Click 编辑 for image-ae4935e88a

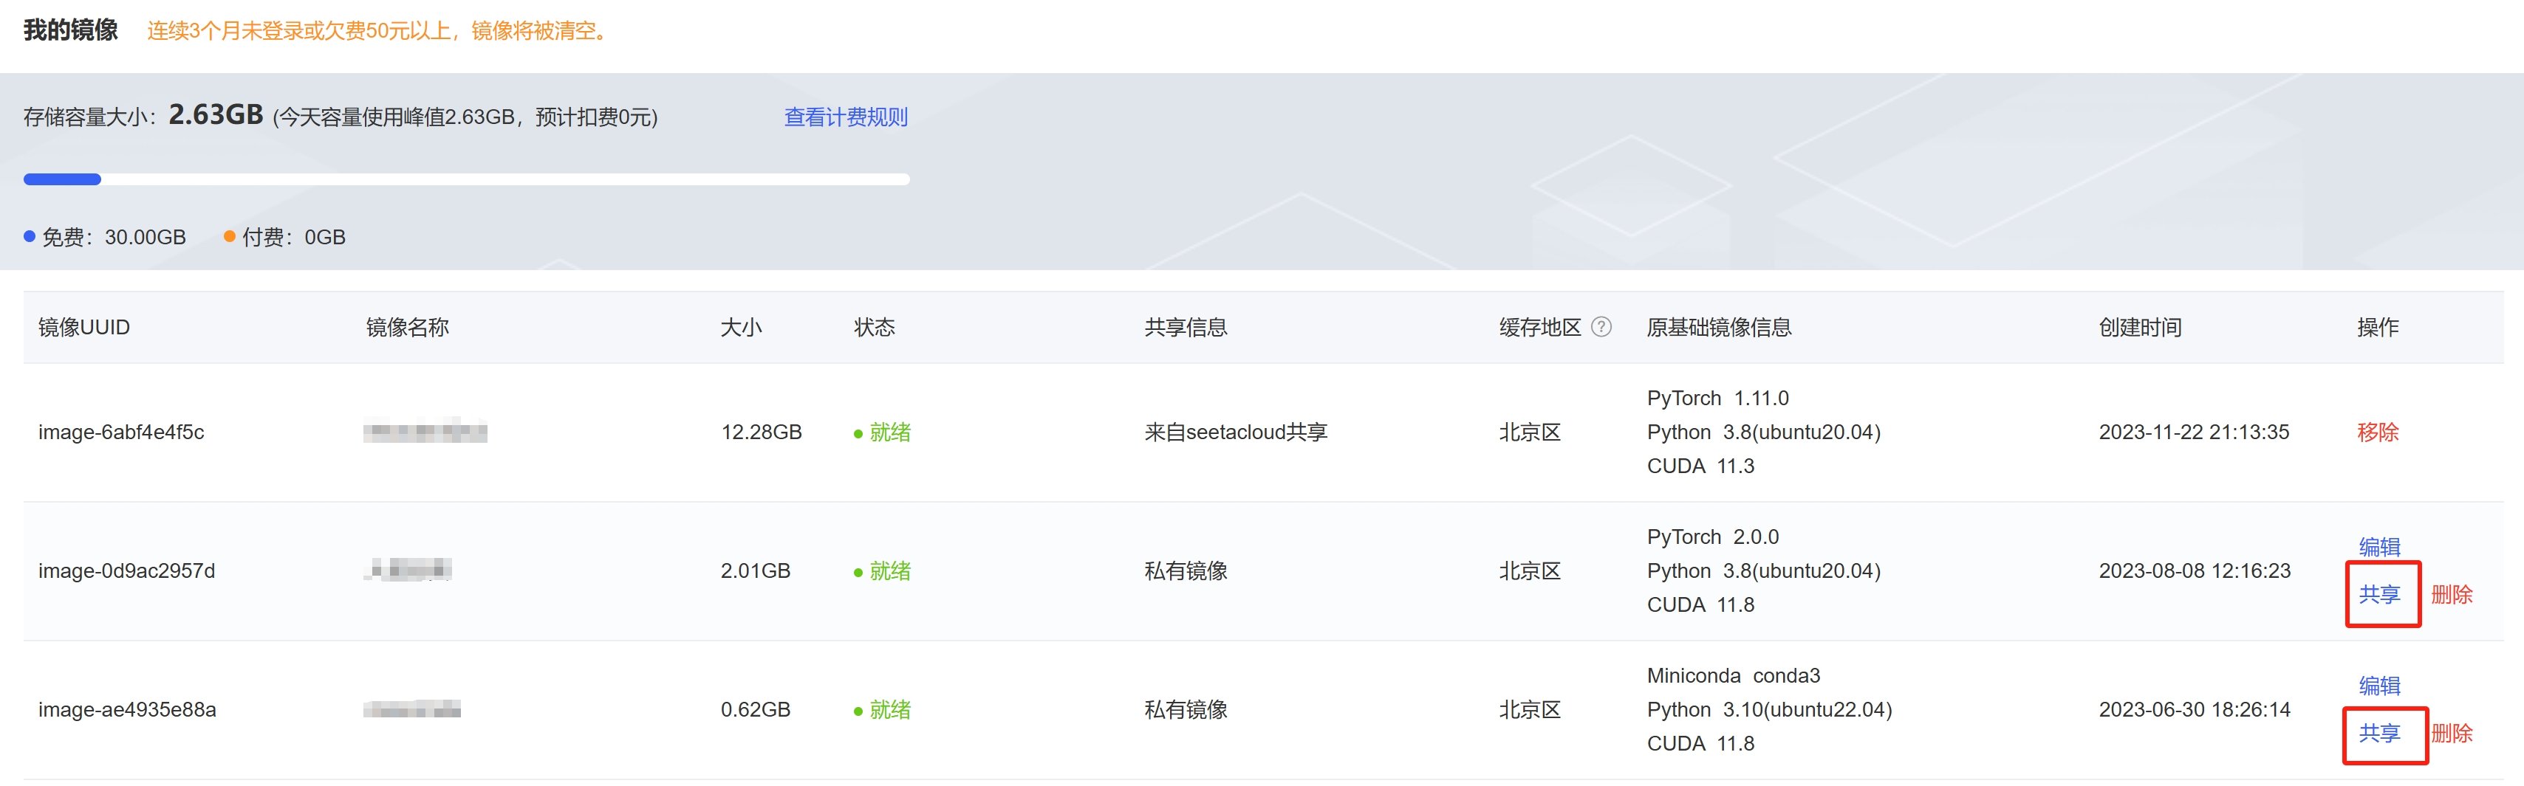2379,685
